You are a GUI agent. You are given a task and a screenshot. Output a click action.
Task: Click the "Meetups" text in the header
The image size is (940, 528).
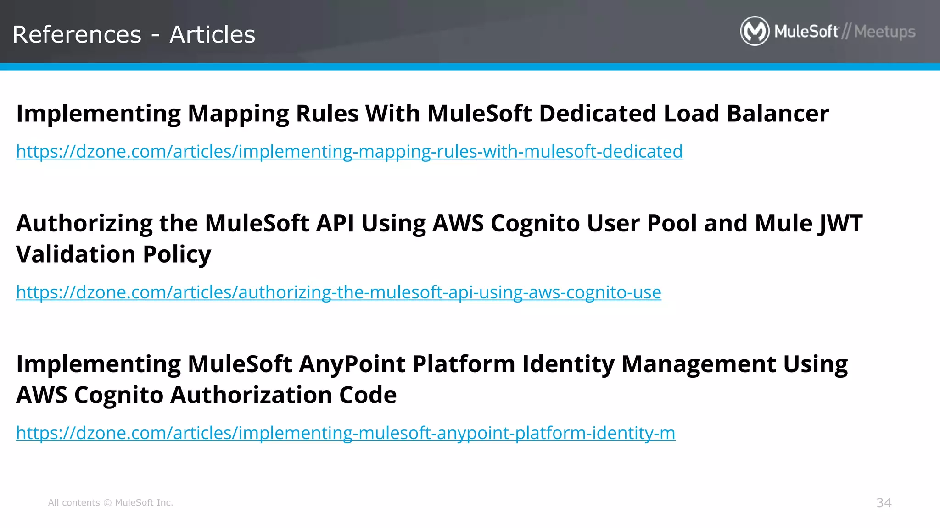pyautogui.click(x=885, y=32)
